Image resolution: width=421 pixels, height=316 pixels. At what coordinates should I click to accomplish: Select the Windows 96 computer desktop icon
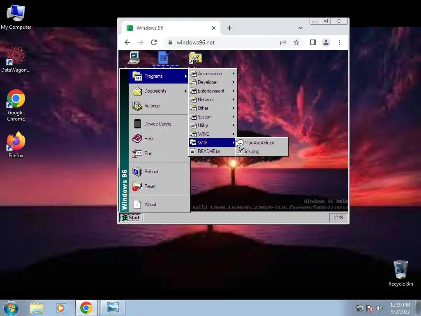[134, 58]
